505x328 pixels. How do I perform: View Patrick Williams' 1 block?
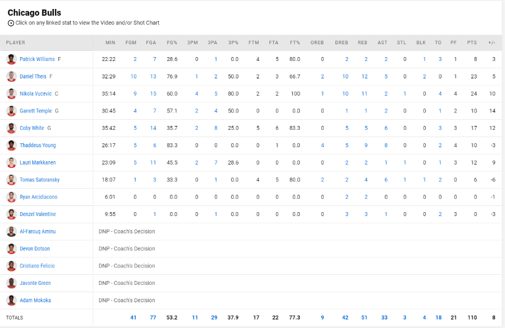(x=425, y=59)
